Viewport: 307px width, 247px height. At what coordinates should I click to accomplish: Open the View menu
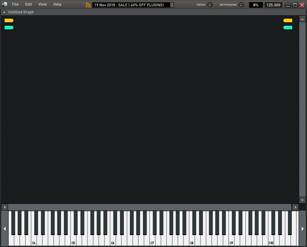42,4
